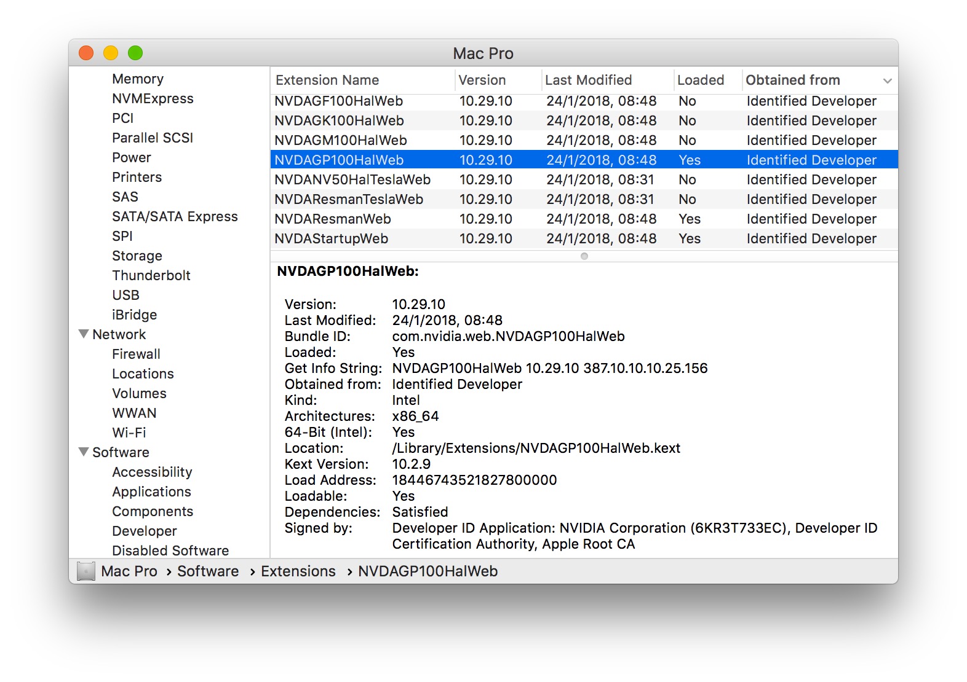Image resolution: width=967 pixels, height=682 pixels.
Task: Select Memory in the sidebar
Action: coord(138,79)
